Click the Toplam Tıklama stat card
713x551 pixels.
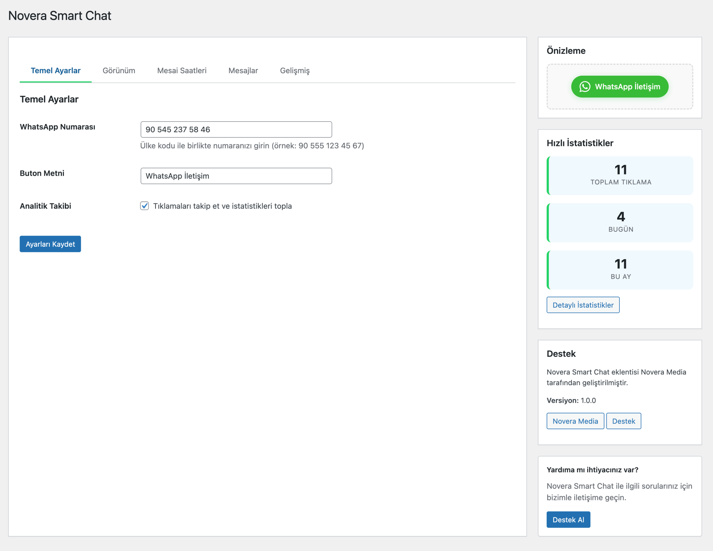point(620,176)
